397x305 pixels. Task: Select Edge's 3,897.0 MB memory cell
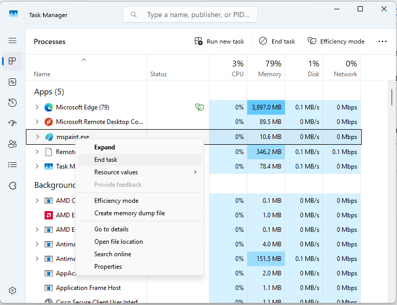point(266,107)
